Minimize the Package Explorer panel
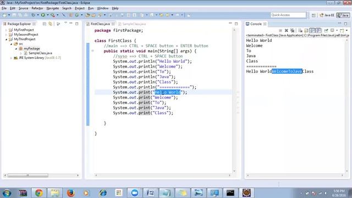 [71, 23]
